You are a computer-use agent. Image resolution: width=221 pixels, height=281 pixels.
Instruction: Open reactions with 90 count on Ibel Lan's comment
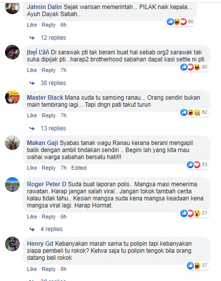pyautogui.click(x=194, y=67)
